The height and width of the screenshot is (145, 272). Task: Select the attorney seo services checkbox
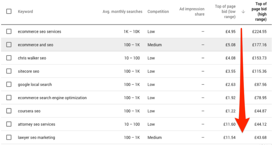pos(9,124)
